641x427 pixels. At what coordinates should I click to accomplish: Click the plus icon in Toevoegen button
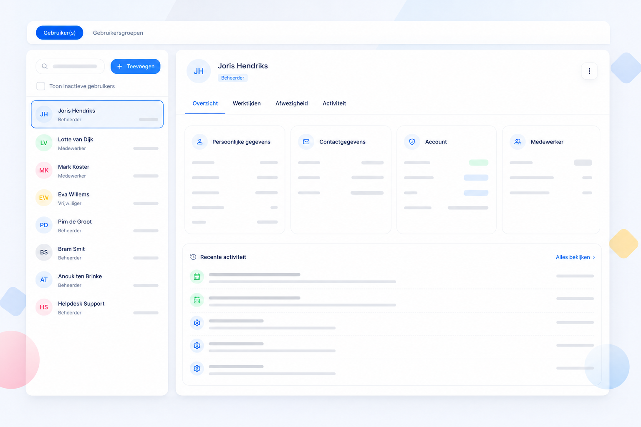(120, 66)
